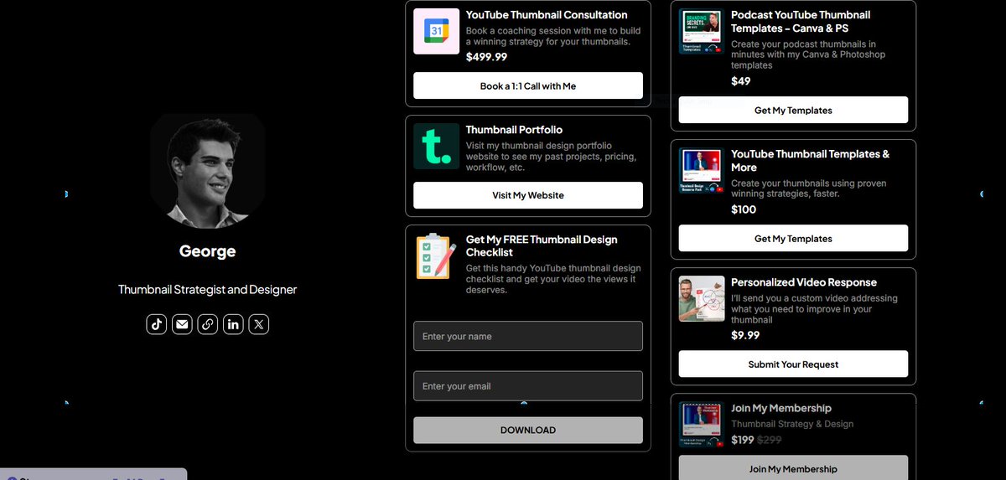Click the DOWNLOAD checklist button
The image size is (1006, 480).
coord(528,430)
